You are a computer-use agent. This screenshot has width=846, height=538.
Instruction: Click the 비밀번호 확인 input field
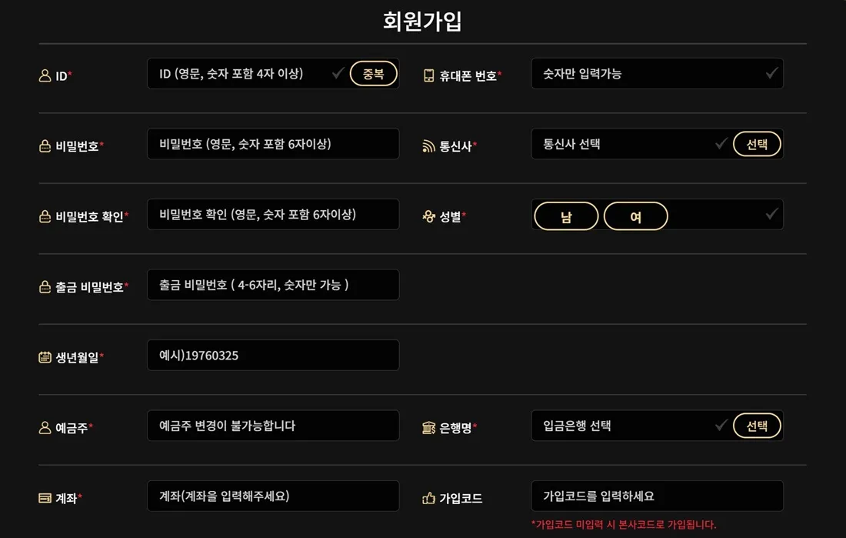pyautogui.click(x=273, y=215)
